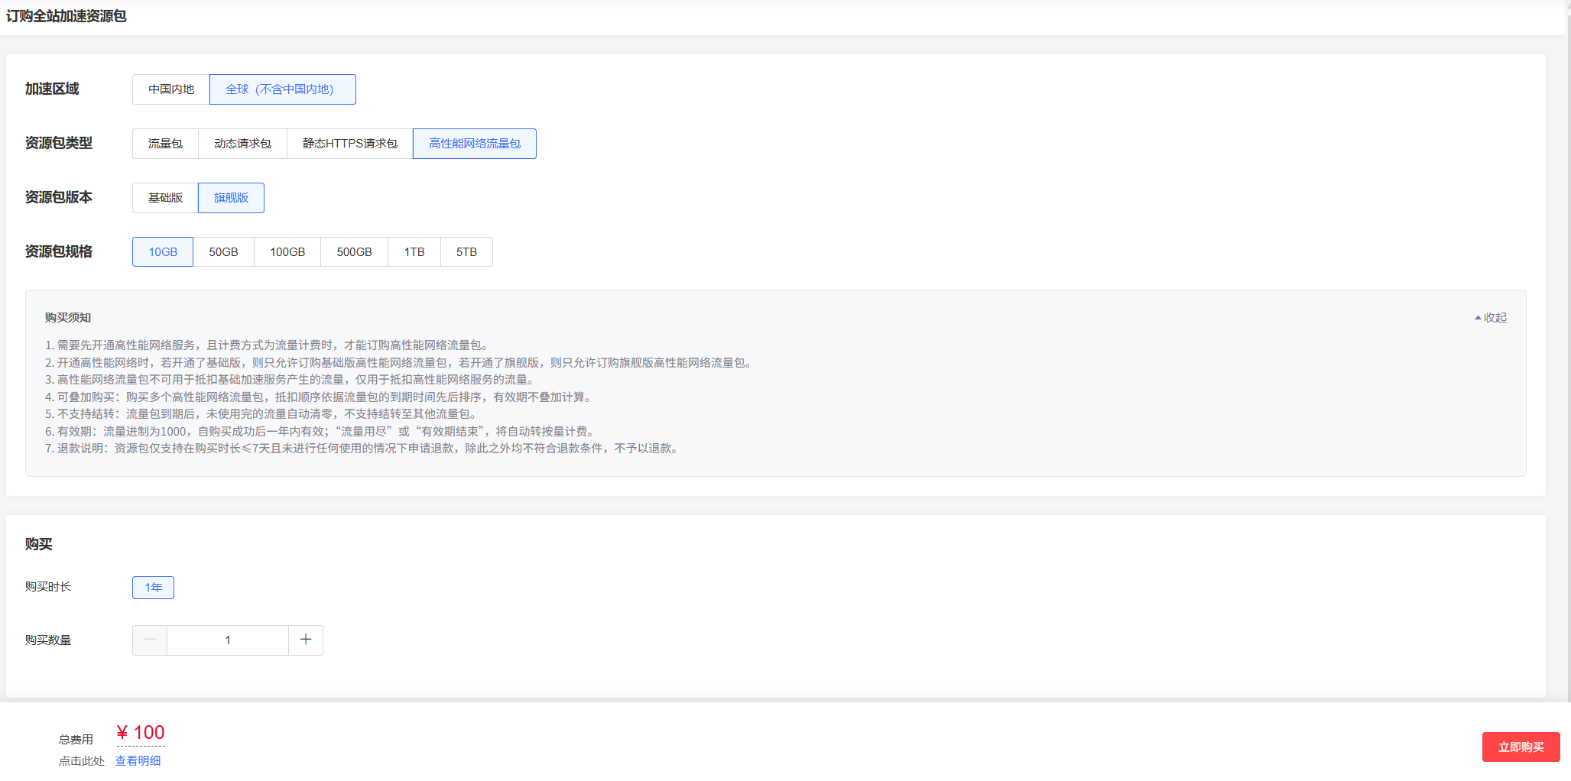Viewport: 1571px width, 781px height.
Task: Select 1年 purchase duration
Action: click(x=153, y=588)
